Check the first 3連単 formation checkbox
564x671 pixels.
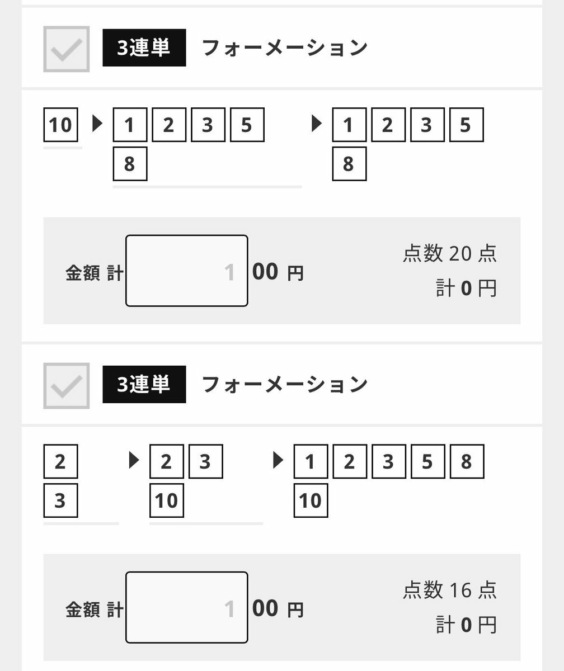tap(67, 49)
